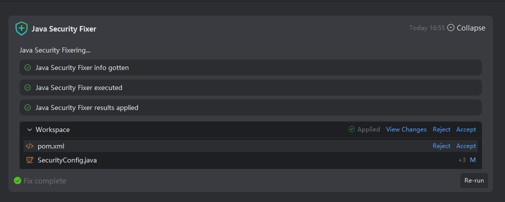
Task: Click the M modified marker on SecurityConfig.java
Action: 472,160
